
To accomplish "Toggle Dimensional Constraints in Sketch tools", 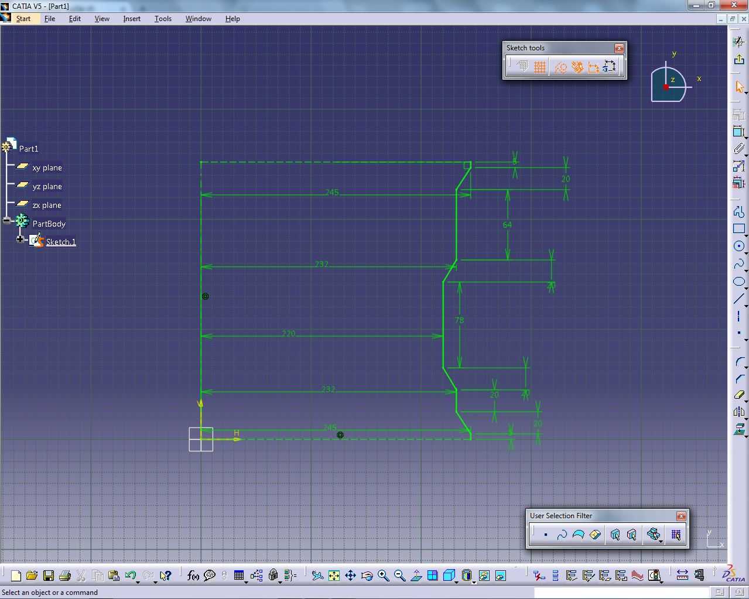I will tap(593, 67).
